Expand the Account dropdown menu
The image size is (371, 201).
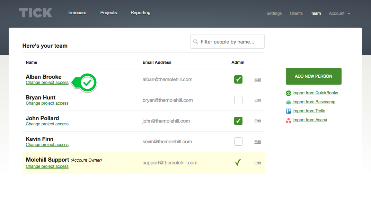coord(339,13)
